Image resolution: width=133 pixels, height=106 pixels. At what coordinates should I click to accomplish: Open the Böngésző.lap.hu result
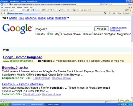point(15,68)
